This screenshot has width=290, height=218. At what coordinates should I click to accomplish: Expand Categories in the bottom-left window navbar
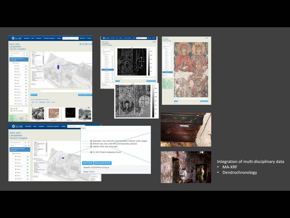click(41, 127)
